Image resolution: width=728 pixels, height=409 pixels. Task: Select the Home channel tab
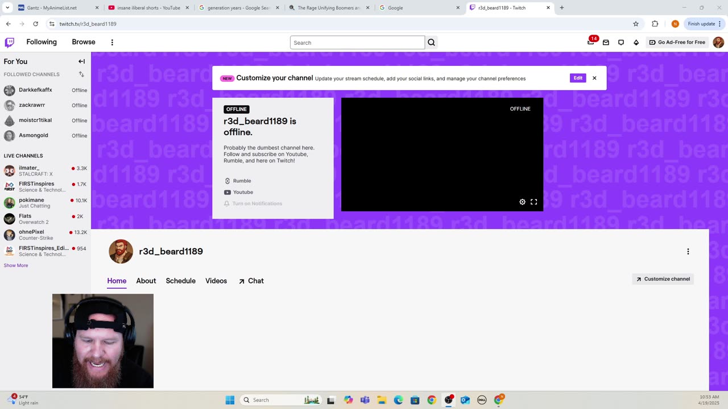click(117, 281)
